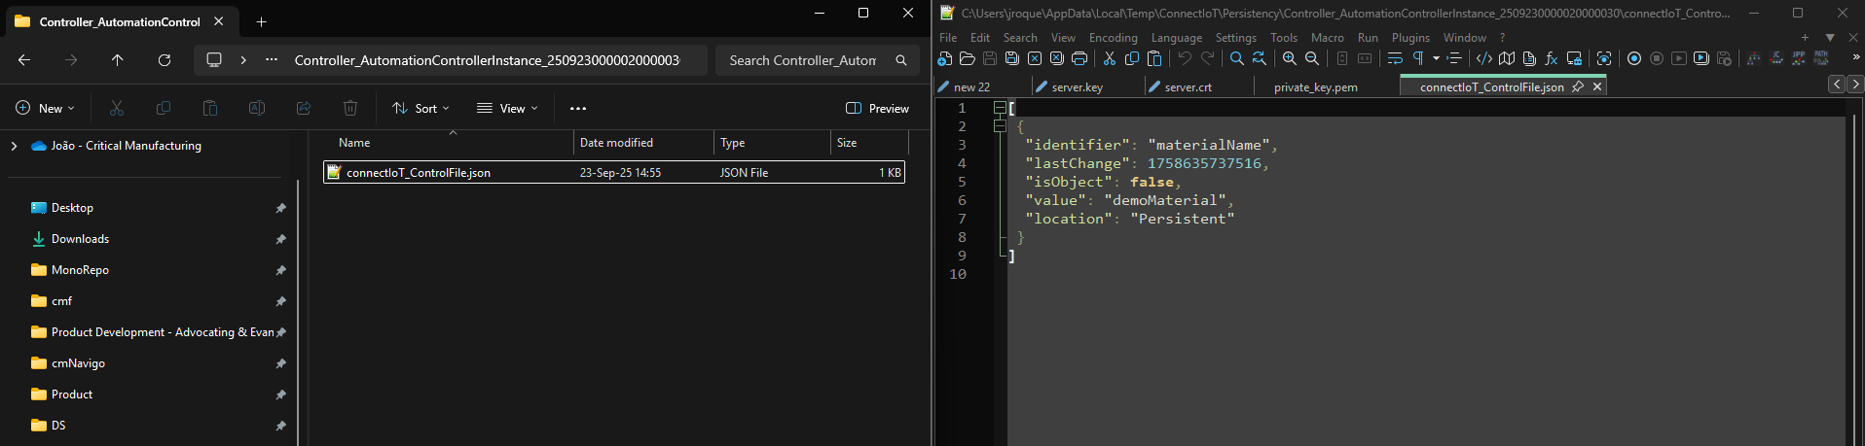Collapse fold marker on editor line 2
This screenshot has width=1865, height=446.
(1000, 126)
